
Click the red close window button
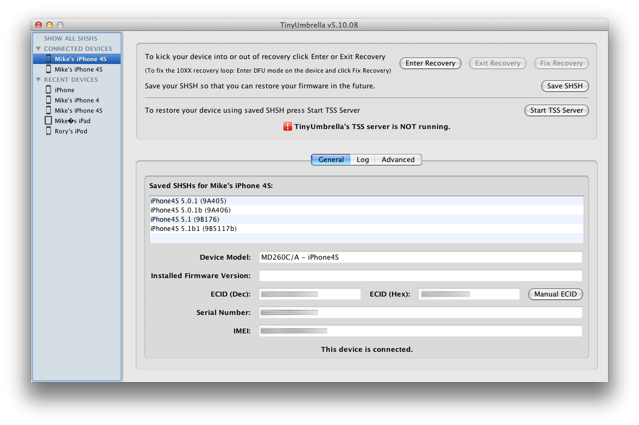[x=39, y=25]
